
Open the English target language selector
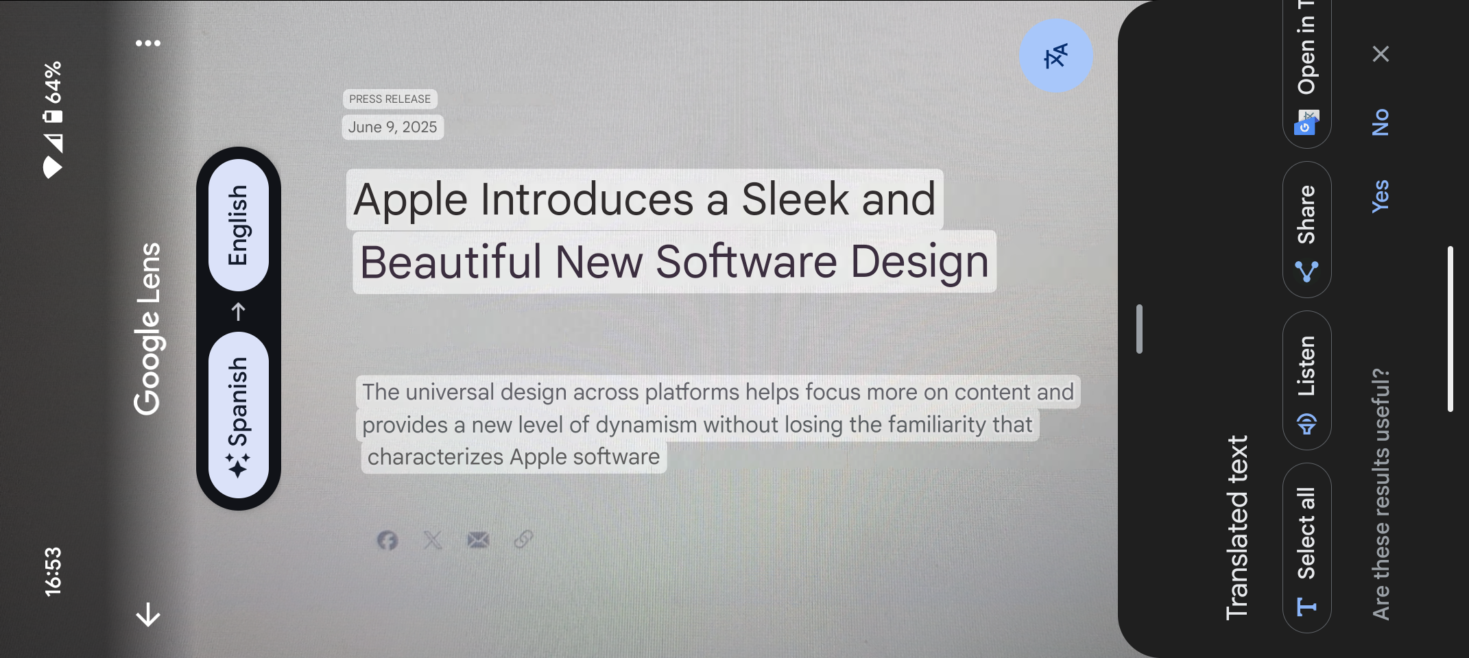coord(238,225)
